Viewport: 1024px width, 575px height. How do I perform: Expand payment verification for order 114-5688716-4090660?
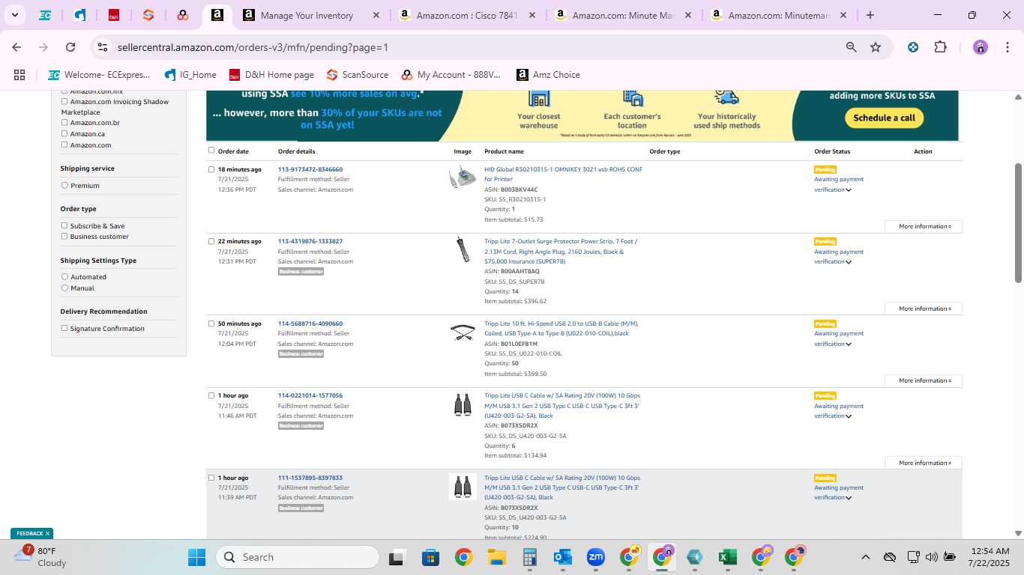point(849,344)
